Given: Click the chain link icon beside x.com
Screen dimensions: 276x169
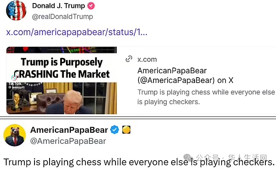Looking at the screenshot, I should pyautogui.click(x=129, y=59).
